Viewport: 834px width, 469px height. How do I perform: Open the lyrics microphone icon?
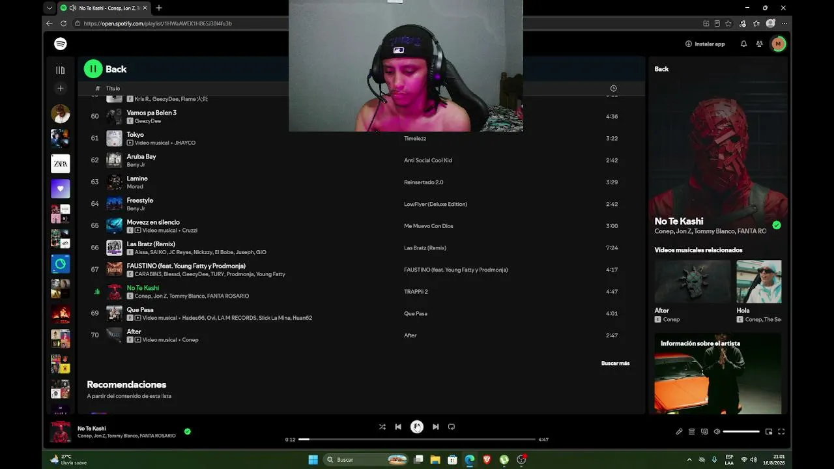click(x=679, y=431)
